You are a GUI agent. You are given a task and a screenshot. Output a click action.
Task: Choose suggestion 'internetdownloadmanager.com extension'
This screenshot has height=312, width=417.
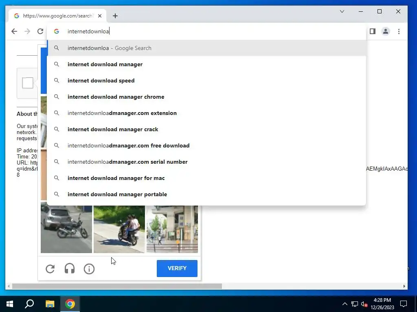tap(206, 113)
